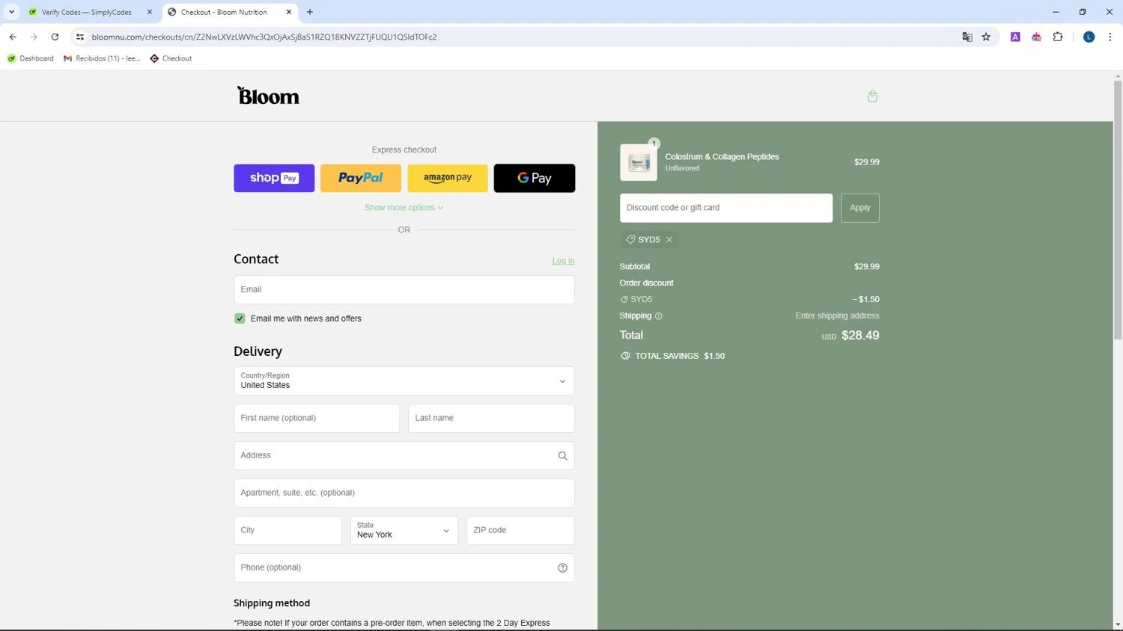Bookmark this page with the star icon
Image resolution: width=1123 pixels, height=631 pixels.
click(986, 37)
